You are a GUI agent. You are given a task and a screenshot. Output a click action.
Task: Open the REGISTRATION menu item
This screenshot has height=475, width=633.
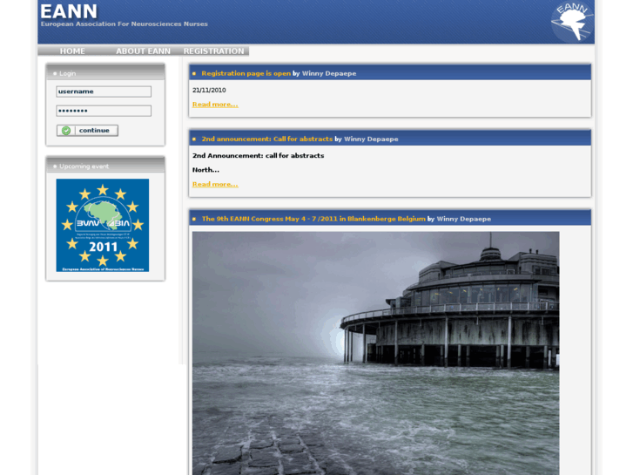click(x=213, y=51)
